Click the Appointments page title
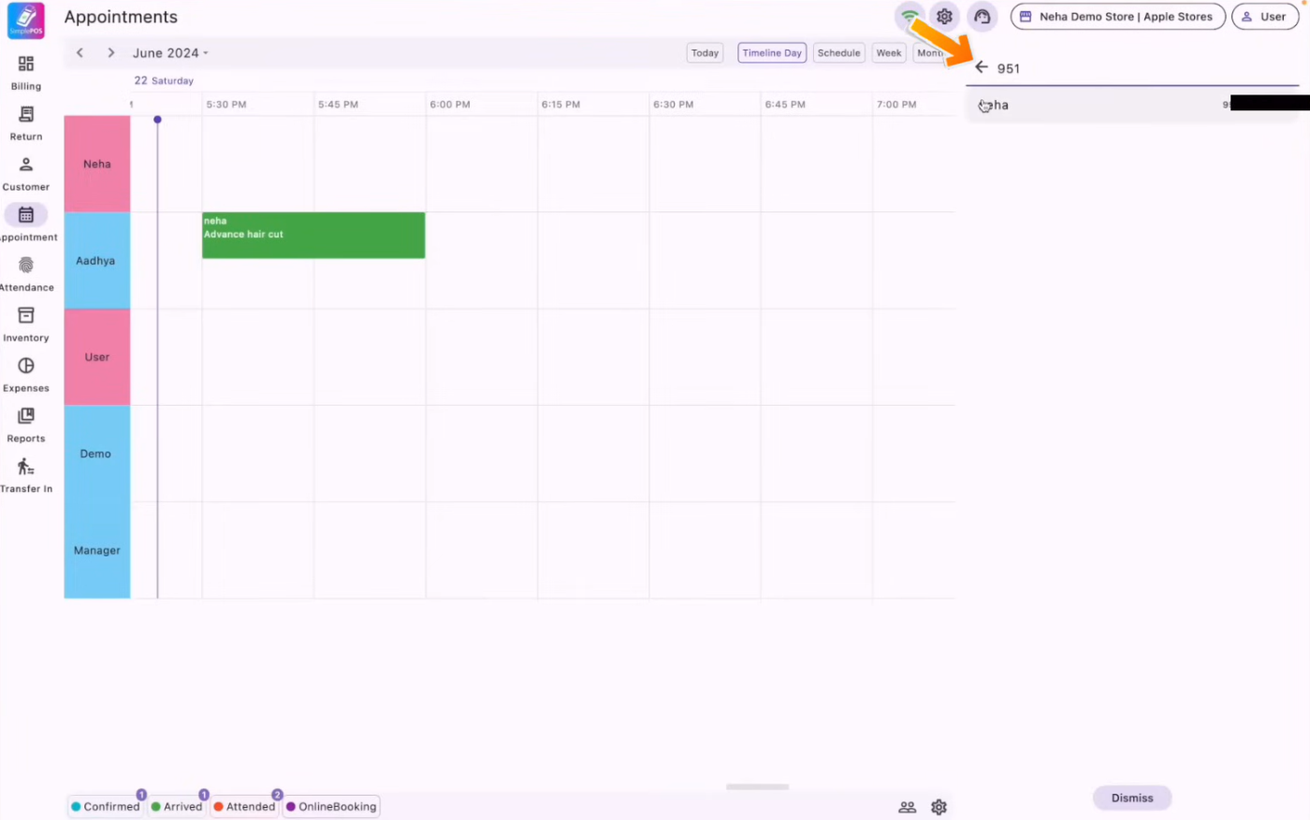Image resolution: width=1310 pixels, height=820 pixels. pos(121,17)
